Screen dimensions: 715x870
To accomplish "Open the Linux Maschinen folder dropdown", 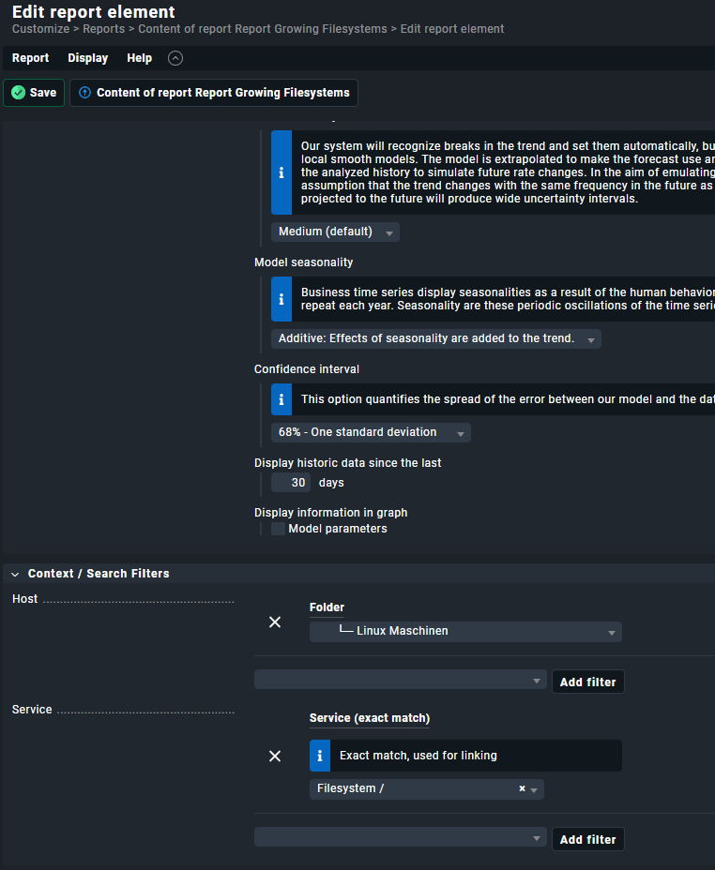I will pos(465,632).
